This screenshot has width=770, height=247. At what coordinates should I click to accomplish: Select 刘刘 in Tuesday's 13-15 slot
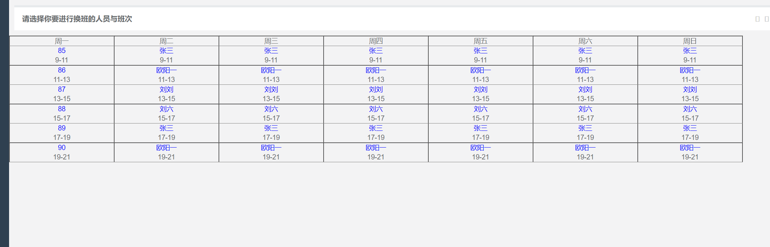(166, 89)
